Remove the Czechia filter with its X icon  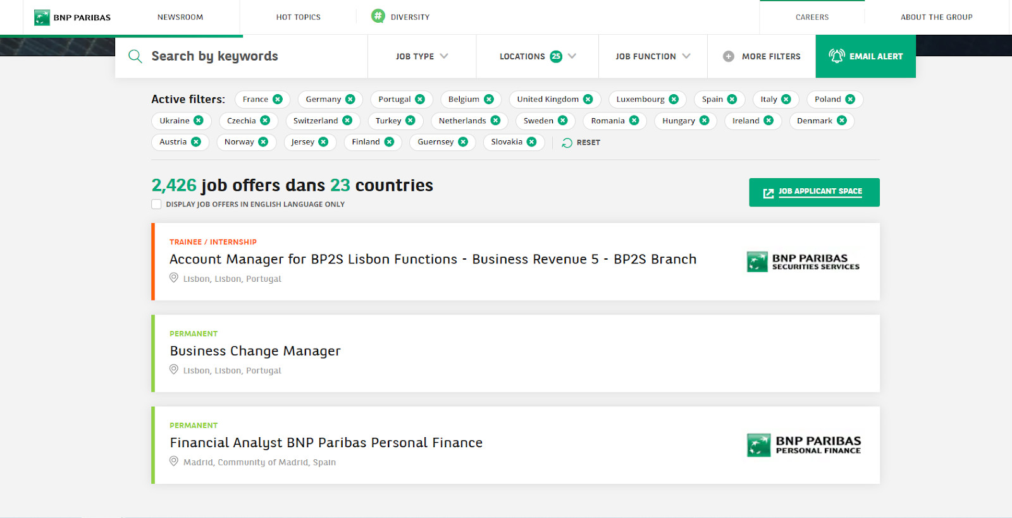point(265,120)
